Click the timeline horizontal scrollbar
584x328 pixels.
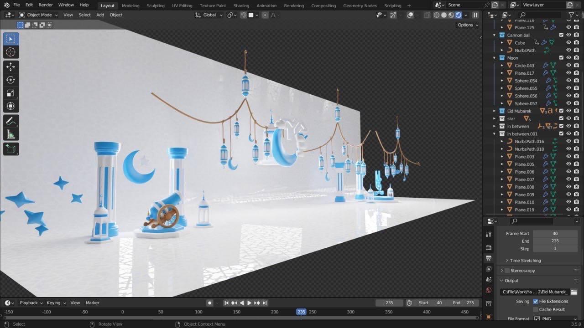[x=241, y=318]
